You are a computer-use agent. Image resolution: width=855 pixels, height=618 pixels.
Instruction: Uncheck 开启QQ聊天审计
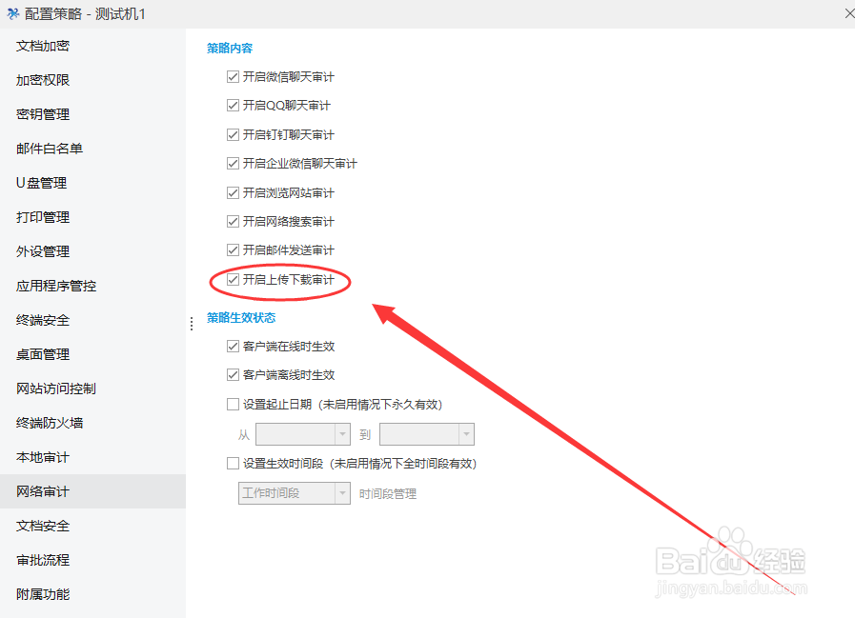pos(233,106)
